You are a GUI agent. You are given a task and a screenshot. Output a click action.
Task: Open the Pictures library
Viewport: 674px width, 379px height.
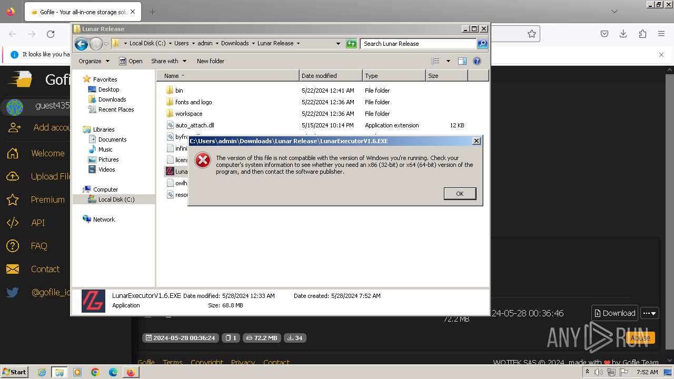pyautogui.click(x=108, y=159)
